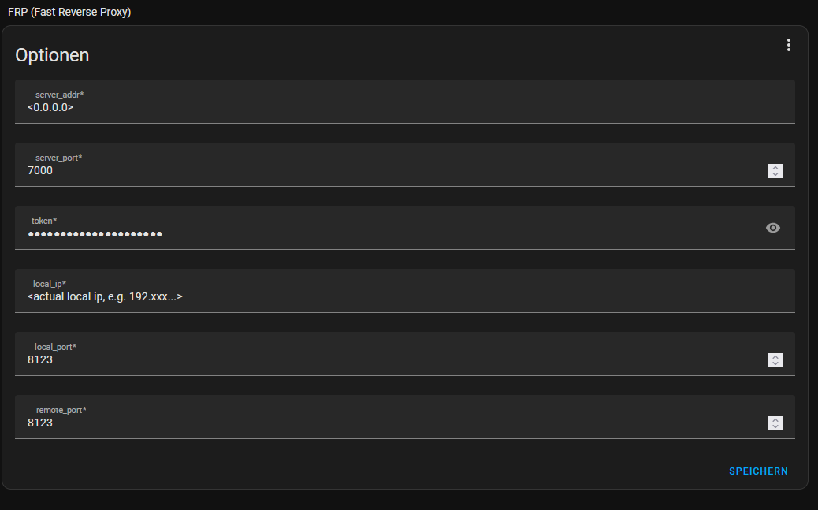Decrease remote_port with down arrow

pyautogui.click(x=775, y=426)
